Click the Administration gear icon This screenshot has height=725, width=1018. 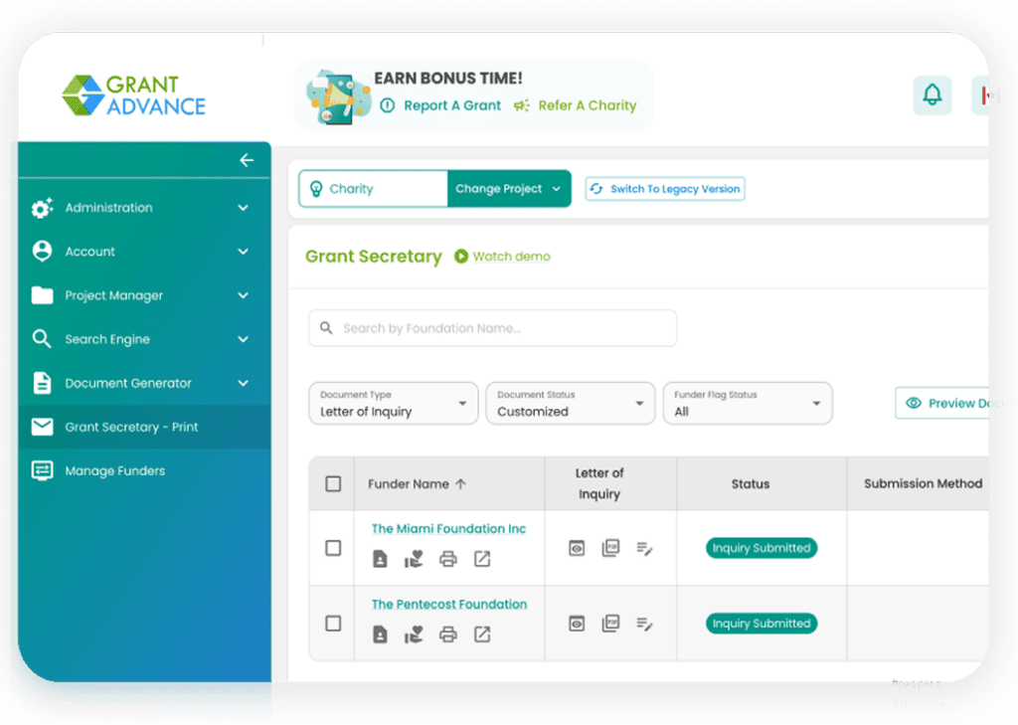42,208
